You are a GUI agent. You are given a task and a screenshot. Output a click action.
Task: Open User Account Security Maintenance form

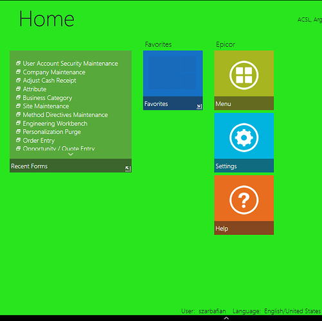tap(70, 64)
